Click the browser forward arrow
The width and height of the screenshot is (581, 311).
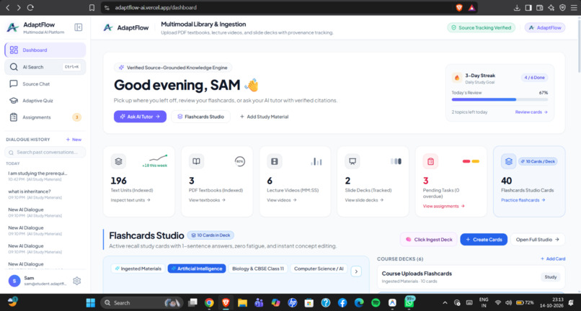[x=19, y=7]
